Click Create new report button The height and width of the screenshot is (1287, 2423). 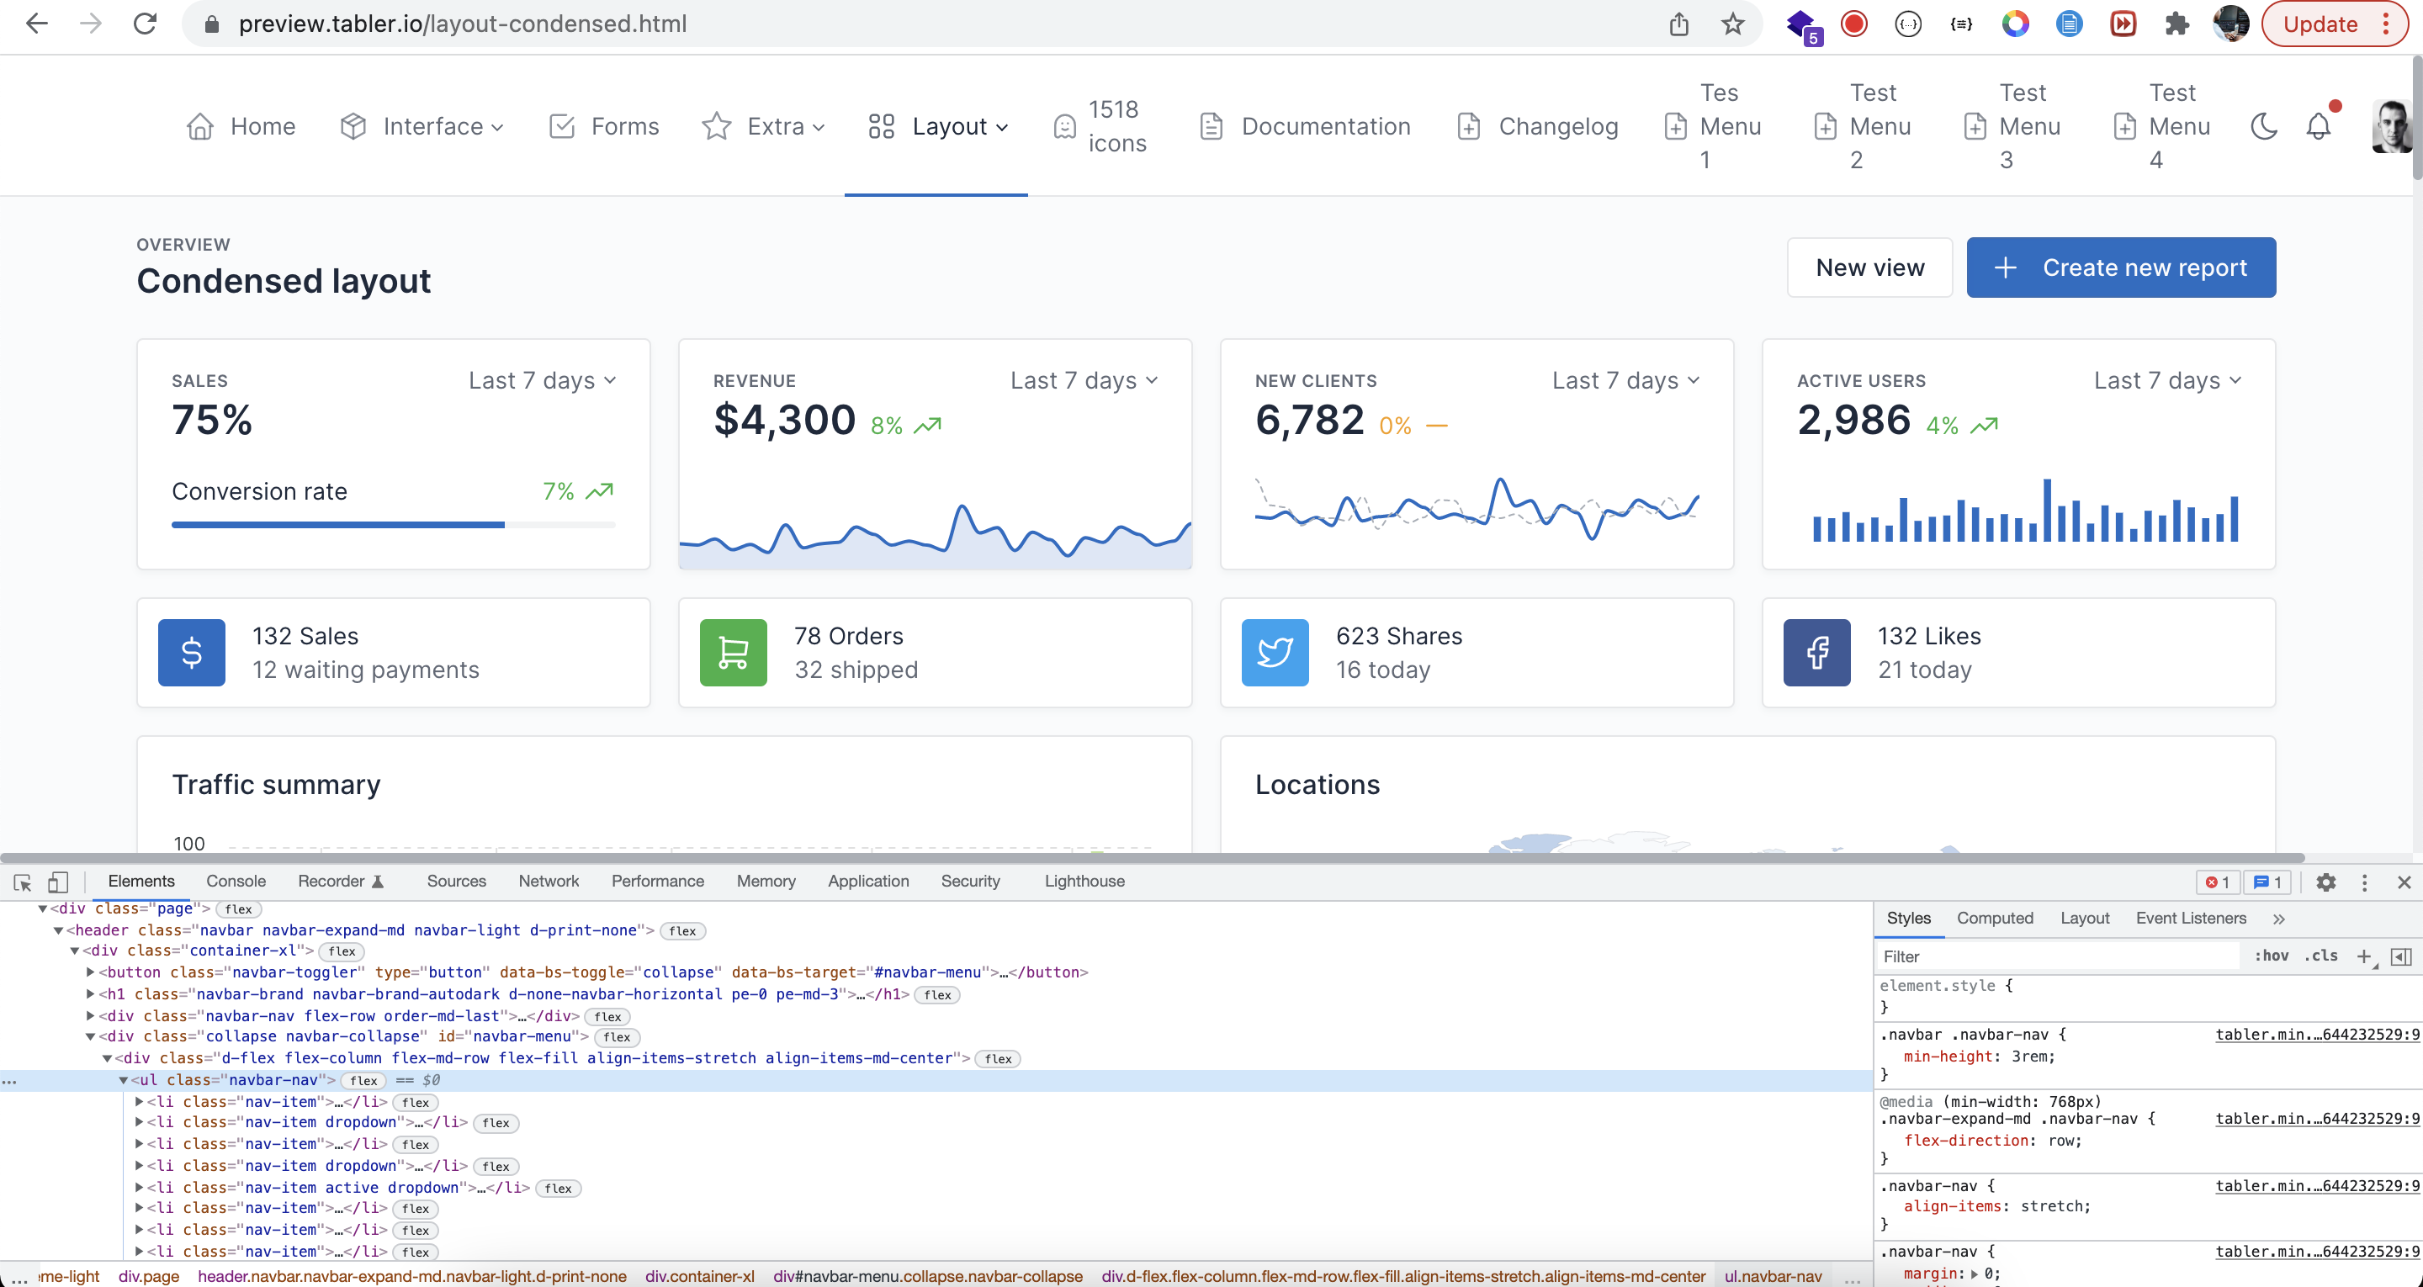[x=2121, y=267]
